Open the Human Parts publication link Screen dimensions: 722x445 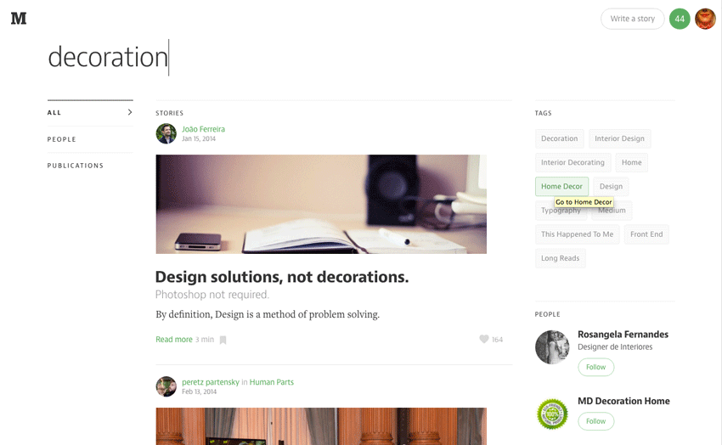click(271, 382)
